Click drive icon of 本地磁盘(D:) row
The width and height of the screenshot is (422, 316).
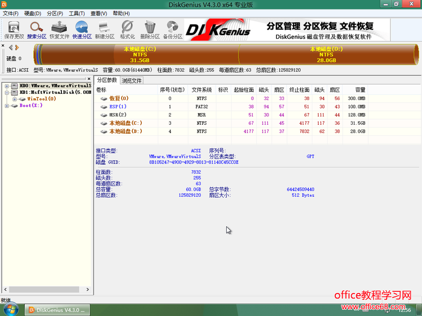pos(104,132)
